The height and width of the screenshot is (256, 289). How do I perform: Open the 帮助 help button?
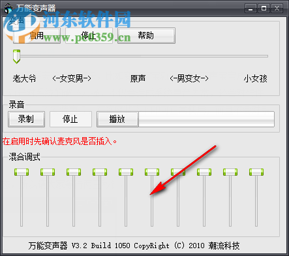[146, 35]
